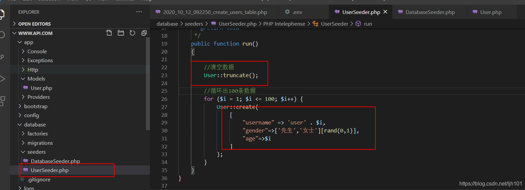525x190 pixels.
Task: Click the seeders breadcrumb segment
Action: pos(194,24)
